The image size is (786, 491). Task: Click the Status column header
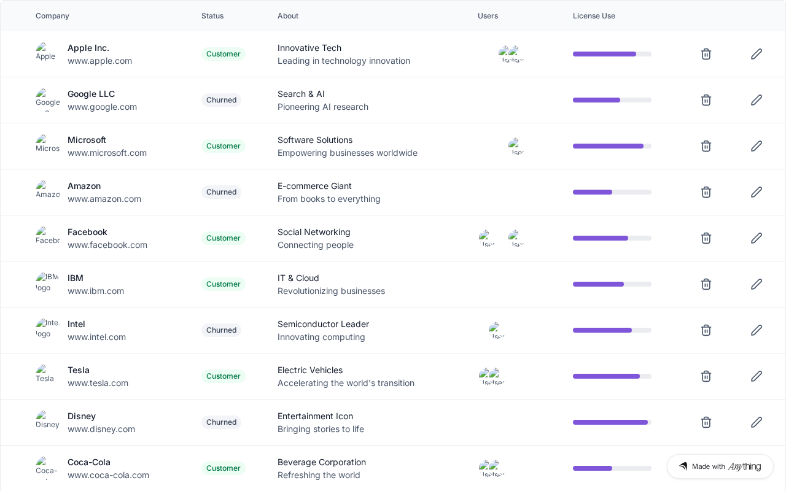[212, 16]
